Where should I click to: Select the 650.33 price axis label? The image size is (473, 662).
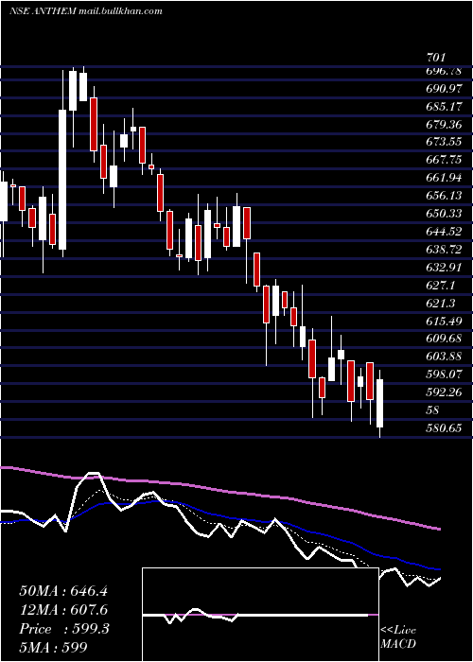444,214
